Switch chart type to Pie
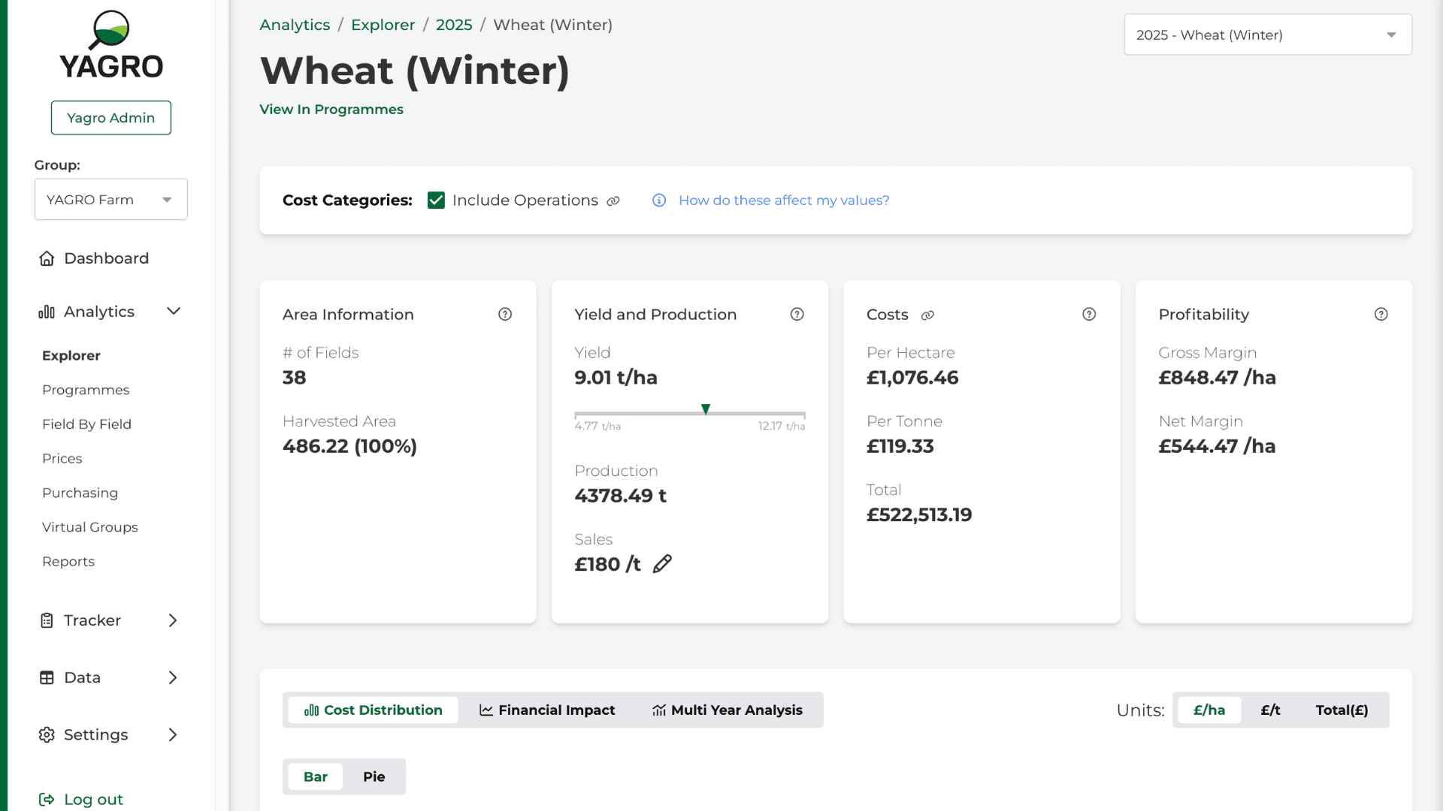Image resolution: width=1443 pixels, height=811 pixels. [x=374, y=776]
